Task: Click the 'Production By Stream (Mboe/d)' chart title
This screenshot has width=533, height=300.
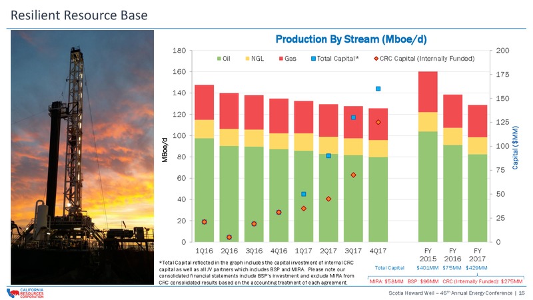Action: (351, 39)
